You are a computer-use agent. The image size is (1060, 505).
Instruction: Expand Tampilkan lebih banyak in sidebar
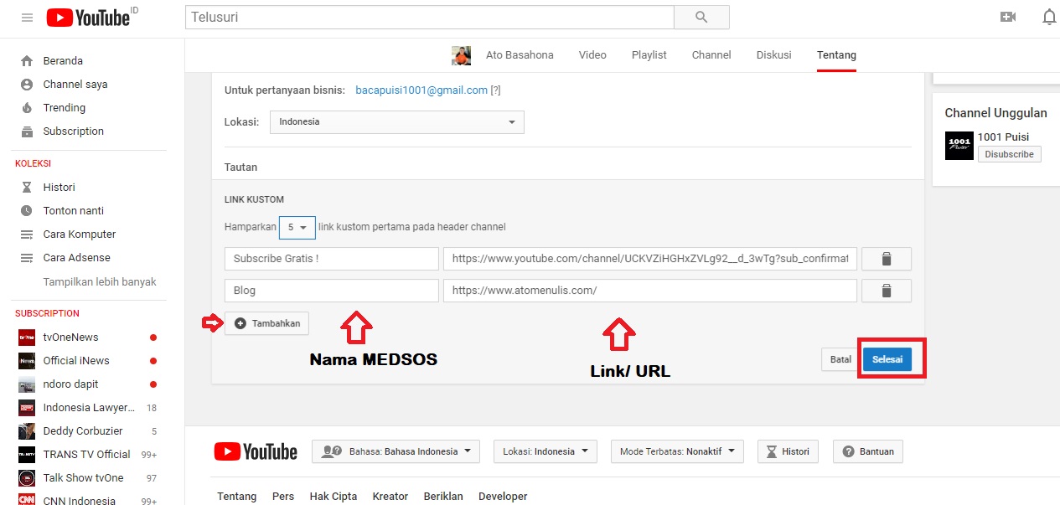tap(100, 282)
